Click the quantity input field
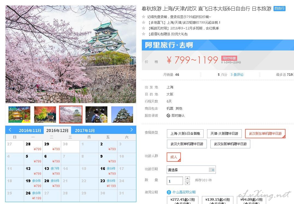The height and width of the screenshot is (204, 294). tap(175, 181)
